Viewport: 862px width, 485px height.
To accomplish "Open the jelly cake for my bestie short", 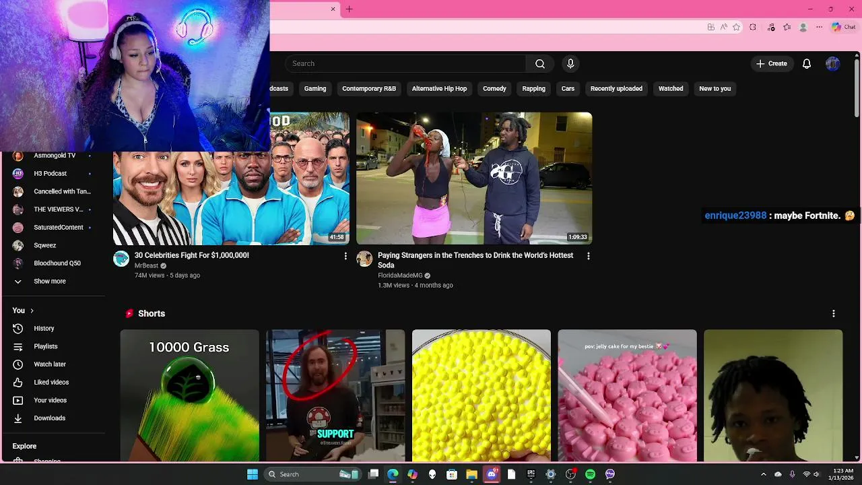I will [627, 395].
